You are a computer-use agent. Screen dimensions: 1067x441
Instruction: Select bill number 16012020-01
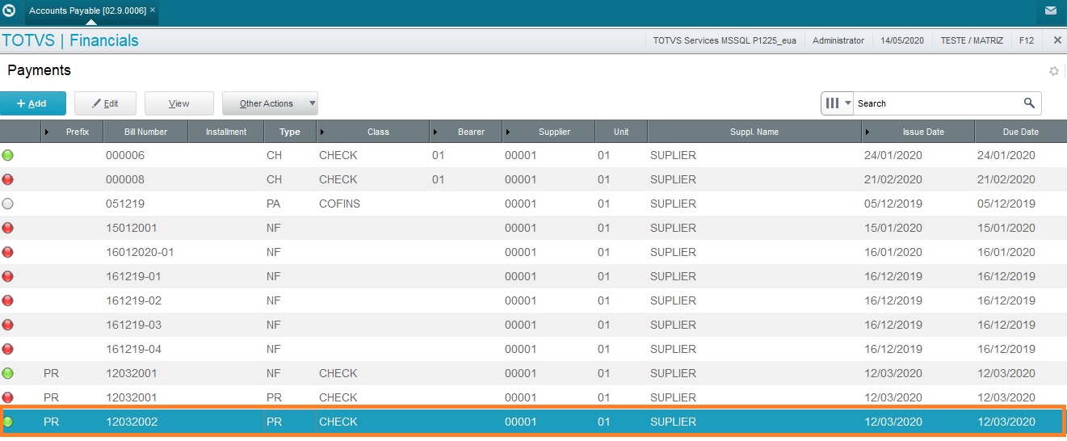[x=140, y=252]
